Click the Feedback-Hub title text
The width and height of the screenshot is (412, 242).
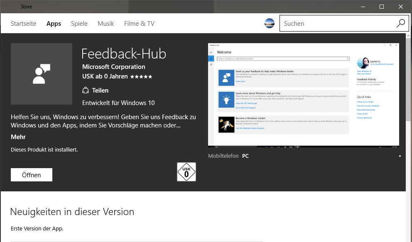[123, 54]
